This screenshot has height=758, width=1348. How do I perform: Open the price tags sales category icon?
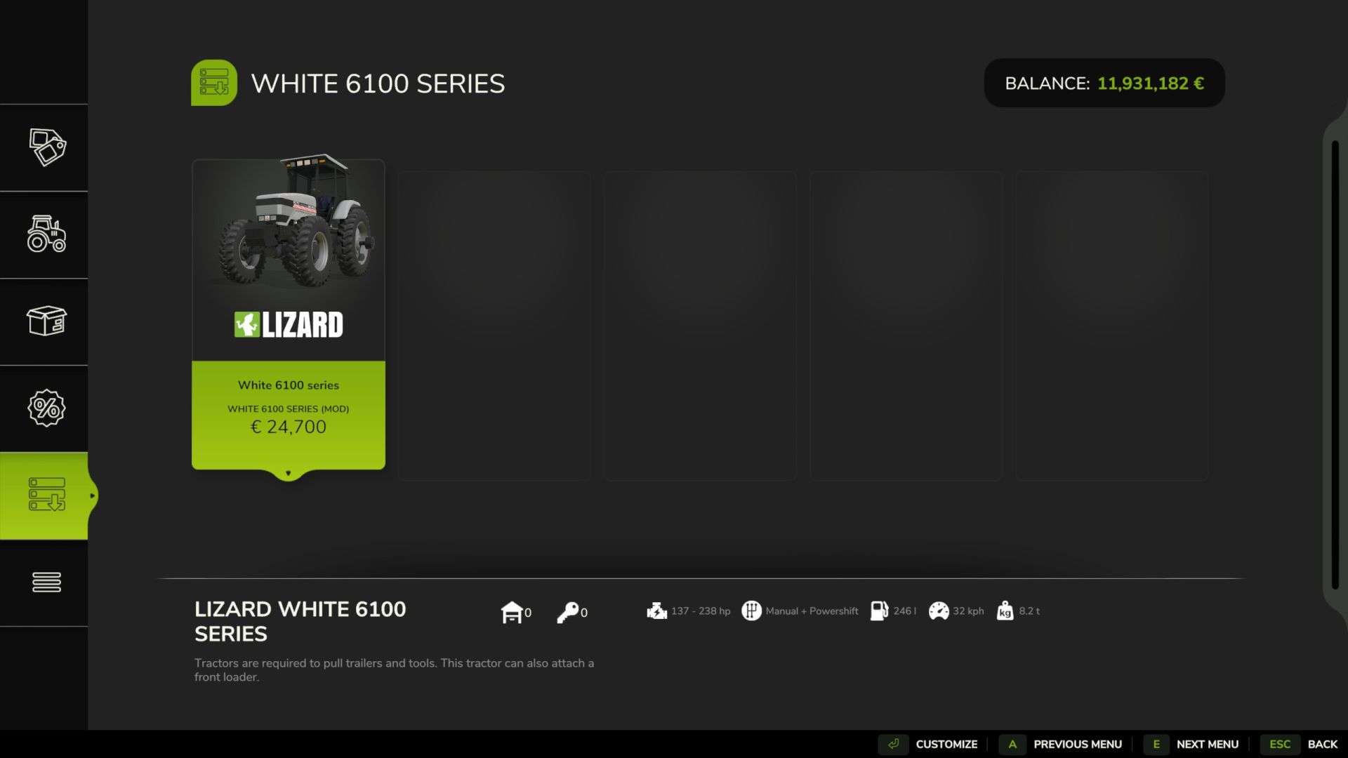pos(46,147)
